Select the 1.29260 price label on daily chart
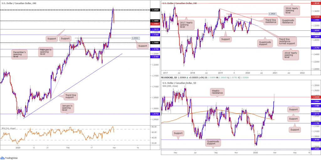 pos(316,155)
